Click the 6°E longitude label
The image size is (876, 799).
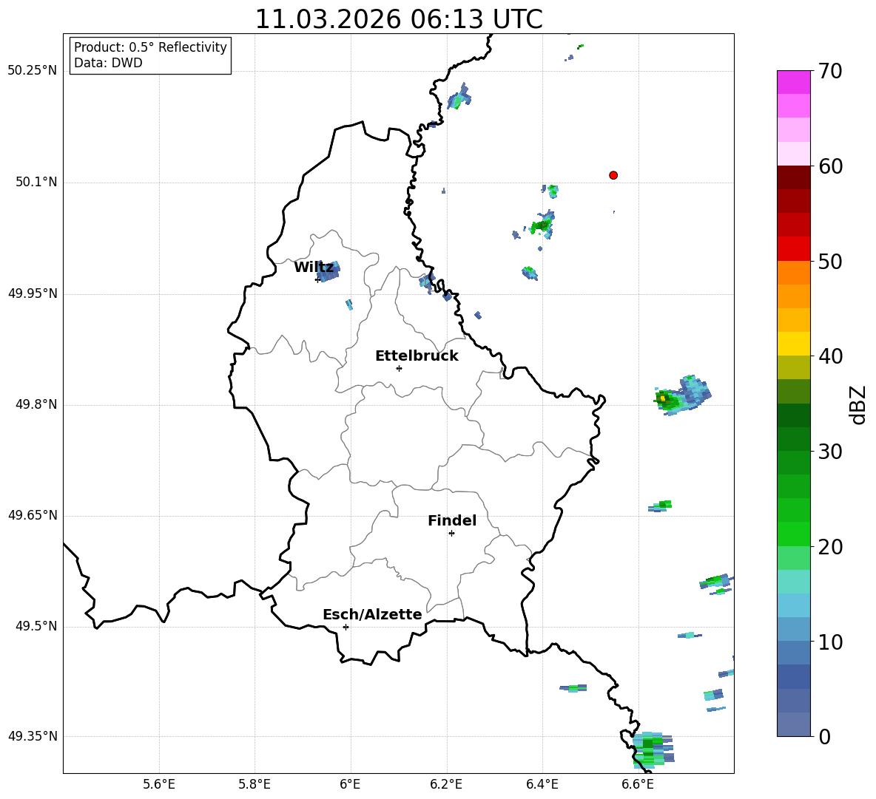(x=350, y=784)
